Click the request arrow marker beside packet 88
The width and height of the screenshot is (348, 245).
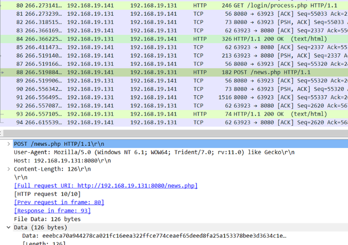click(4, 72)
